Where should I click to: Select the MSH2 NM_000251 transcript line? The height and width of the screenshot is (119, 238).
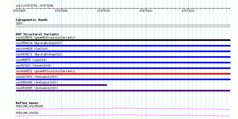coord(123,115)
